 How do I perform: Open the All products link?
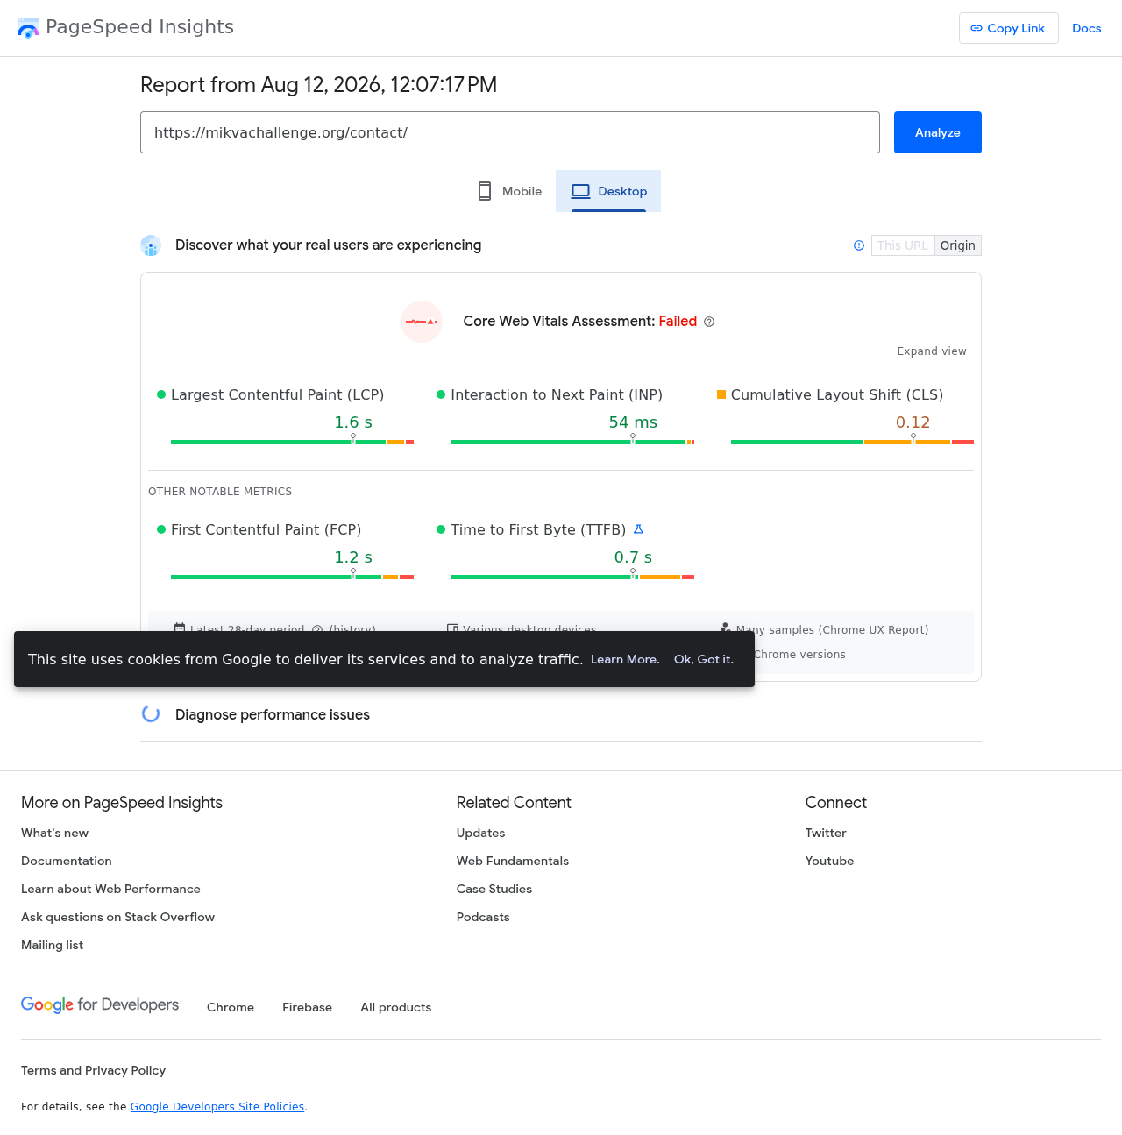[395, 1008]
